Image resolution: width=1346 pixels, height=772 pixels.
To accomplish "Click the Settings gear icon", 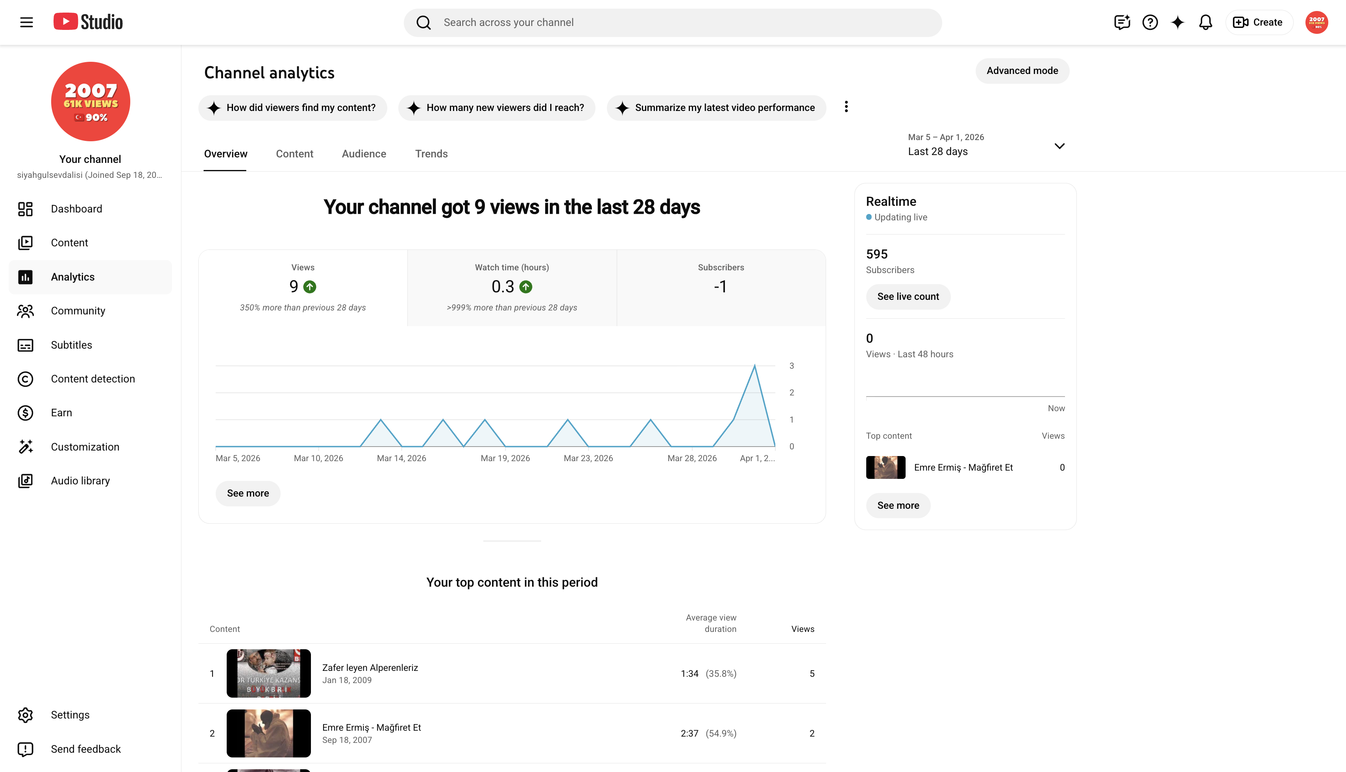I will click(x=26, y=715).
